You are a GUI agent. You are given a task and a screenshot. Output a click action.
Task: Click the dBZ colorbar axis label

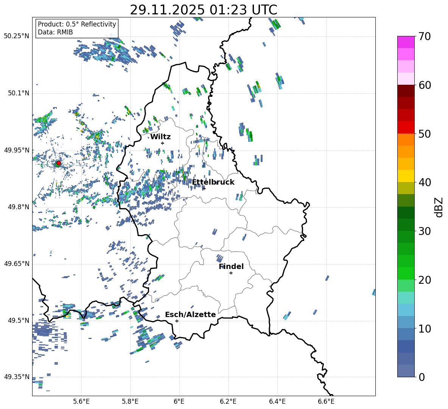coord(439,207)
